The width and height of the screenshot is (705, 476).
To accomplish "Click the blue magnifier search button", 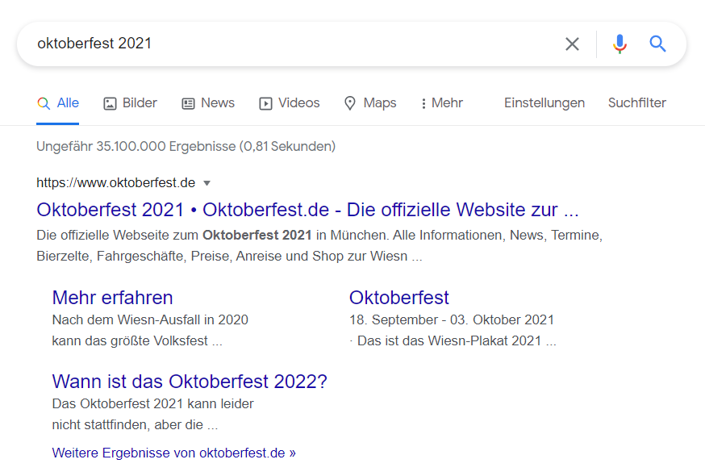I will pyautogui.click(x=657, y=44).
